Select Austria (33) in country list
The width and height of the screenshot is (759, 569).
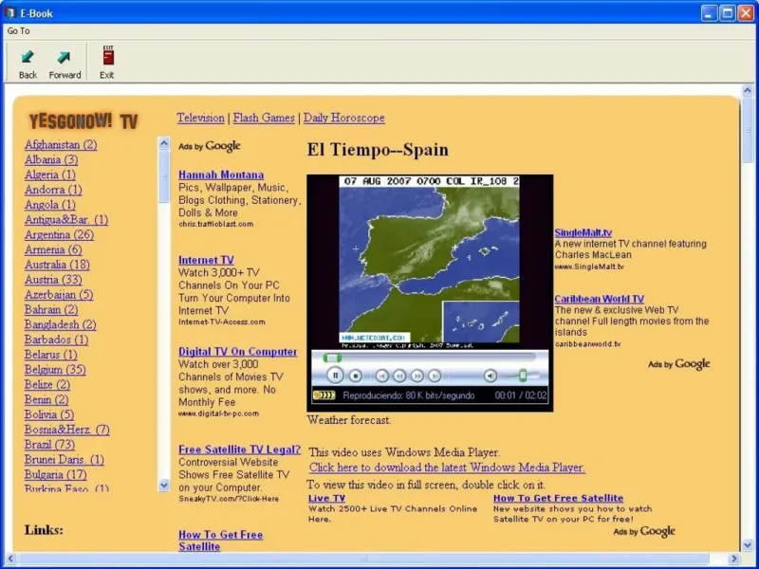pos(53,280)
